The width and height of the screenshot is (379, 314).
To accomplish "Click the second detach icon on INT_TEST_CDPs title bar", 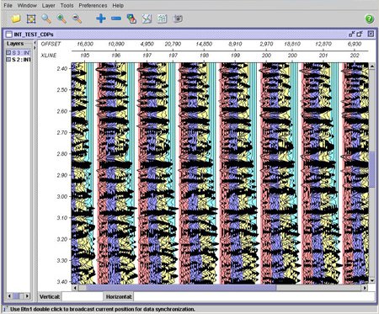I will click(x=360, y=34).
